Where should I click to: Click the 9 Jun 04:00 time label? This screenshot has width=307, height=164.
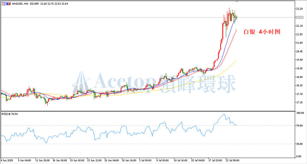24,160
